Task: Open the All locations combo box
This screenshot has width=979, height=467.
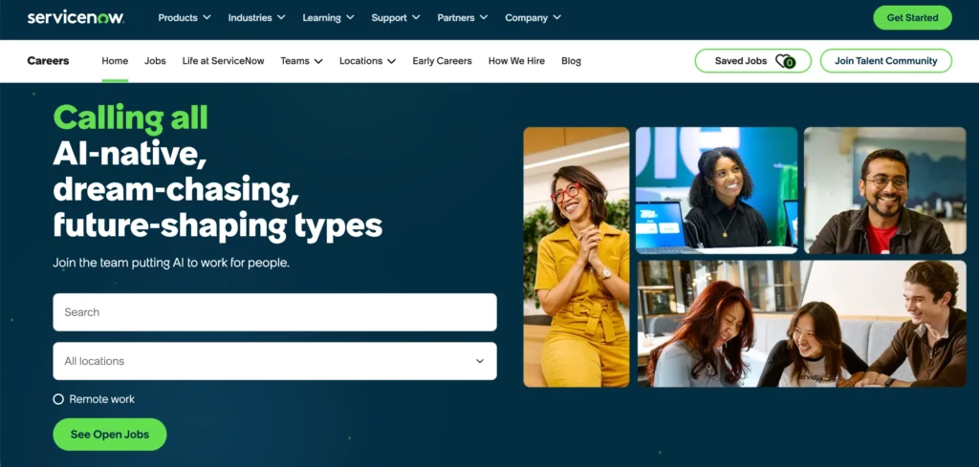Action: click(274, 361)
